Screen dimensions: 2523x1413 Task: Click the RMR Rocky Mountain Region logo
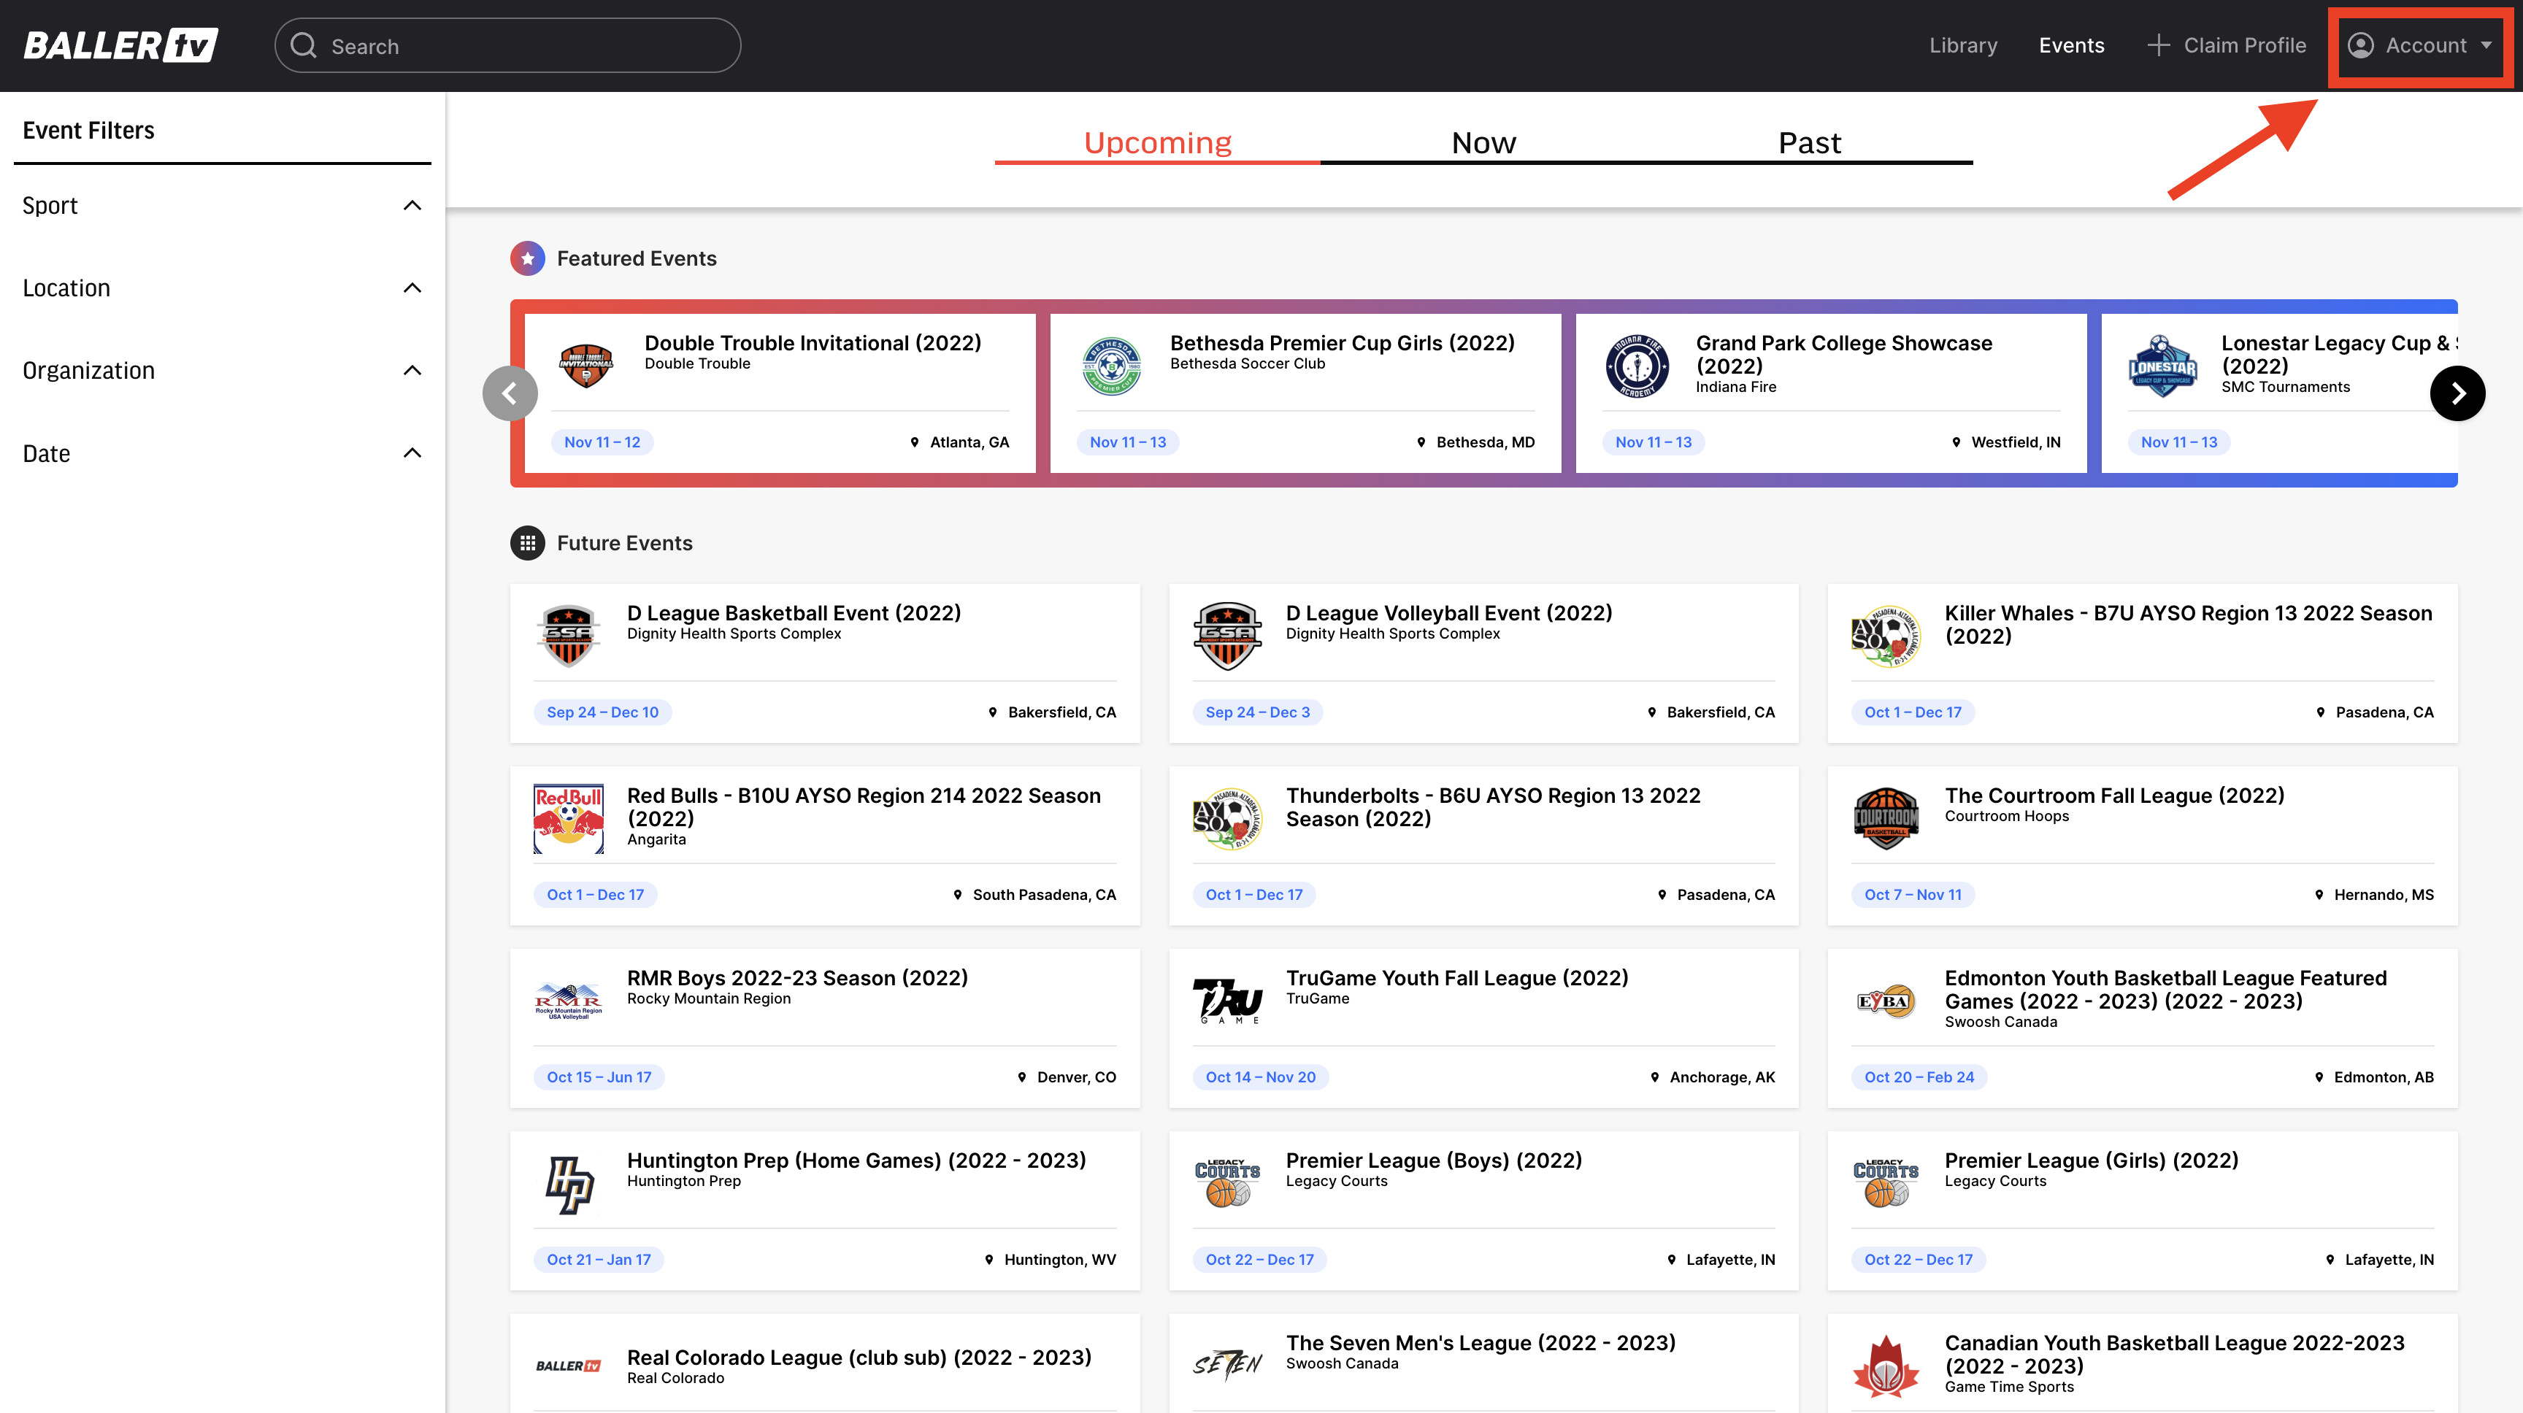pyautogui.click(x=569, y=1001)
